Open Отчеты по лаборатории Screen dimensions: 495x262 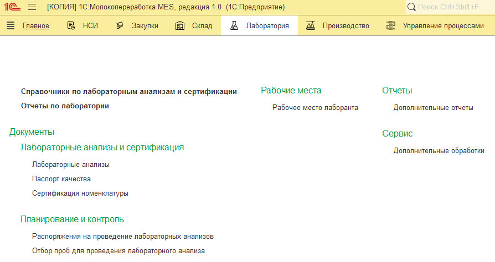65,106
